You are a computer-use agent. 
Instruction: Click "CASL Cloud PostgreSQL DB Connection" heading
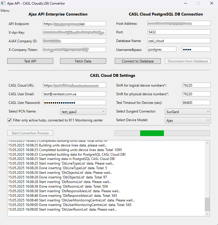pyautogui.click(x=166, y=14)
